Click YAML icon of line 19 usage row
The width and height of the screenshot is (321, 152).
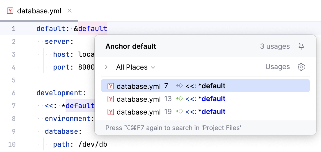point(110,112)
